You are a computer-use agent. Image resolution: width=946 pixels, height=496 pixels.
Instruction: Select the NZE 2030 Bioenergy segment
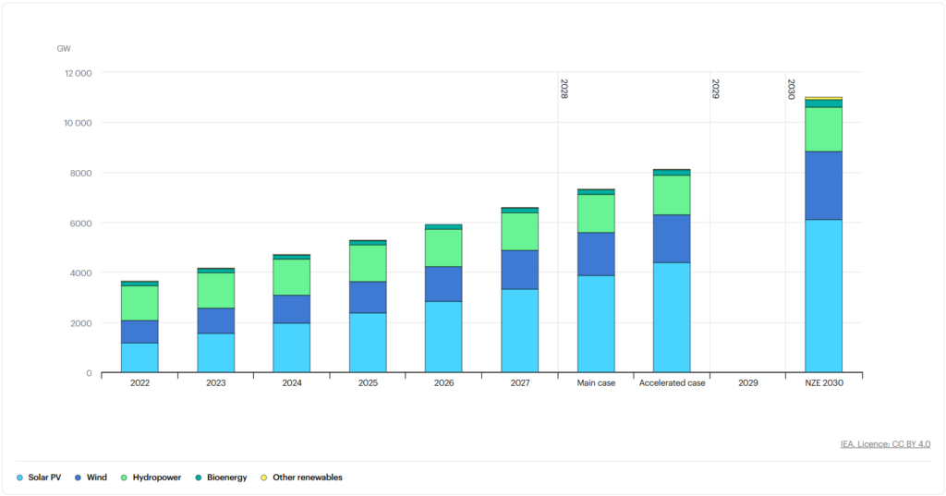click(823, 103)
